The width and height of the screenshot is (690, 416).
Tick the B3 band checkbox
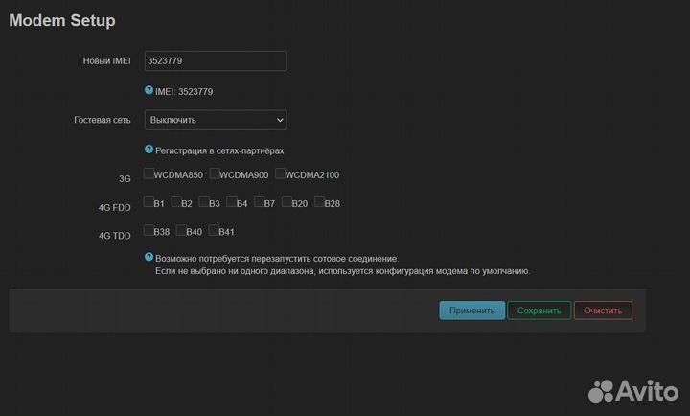[x=204, y=202]
